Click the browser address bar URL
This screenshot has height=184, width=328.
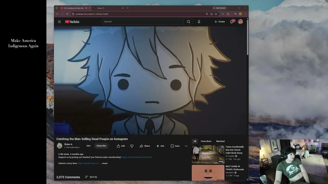click(x=92, y=14)
